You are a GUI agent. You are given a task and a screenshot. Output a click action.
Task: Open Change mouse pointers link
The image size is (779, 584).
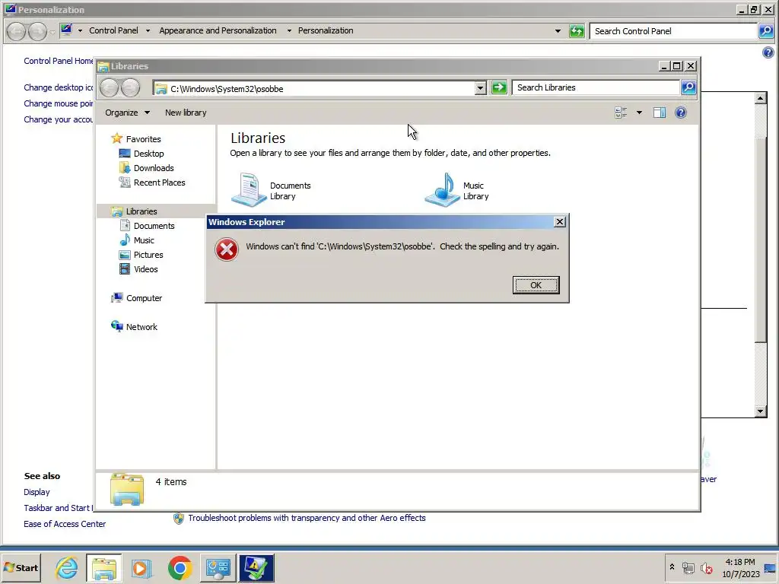[59, 103]
